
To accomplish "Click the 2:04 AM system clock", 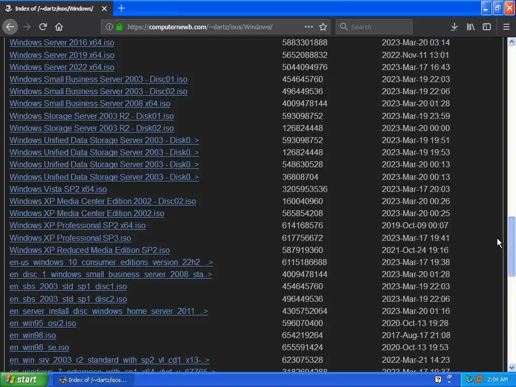I will (x=497, y=380).
